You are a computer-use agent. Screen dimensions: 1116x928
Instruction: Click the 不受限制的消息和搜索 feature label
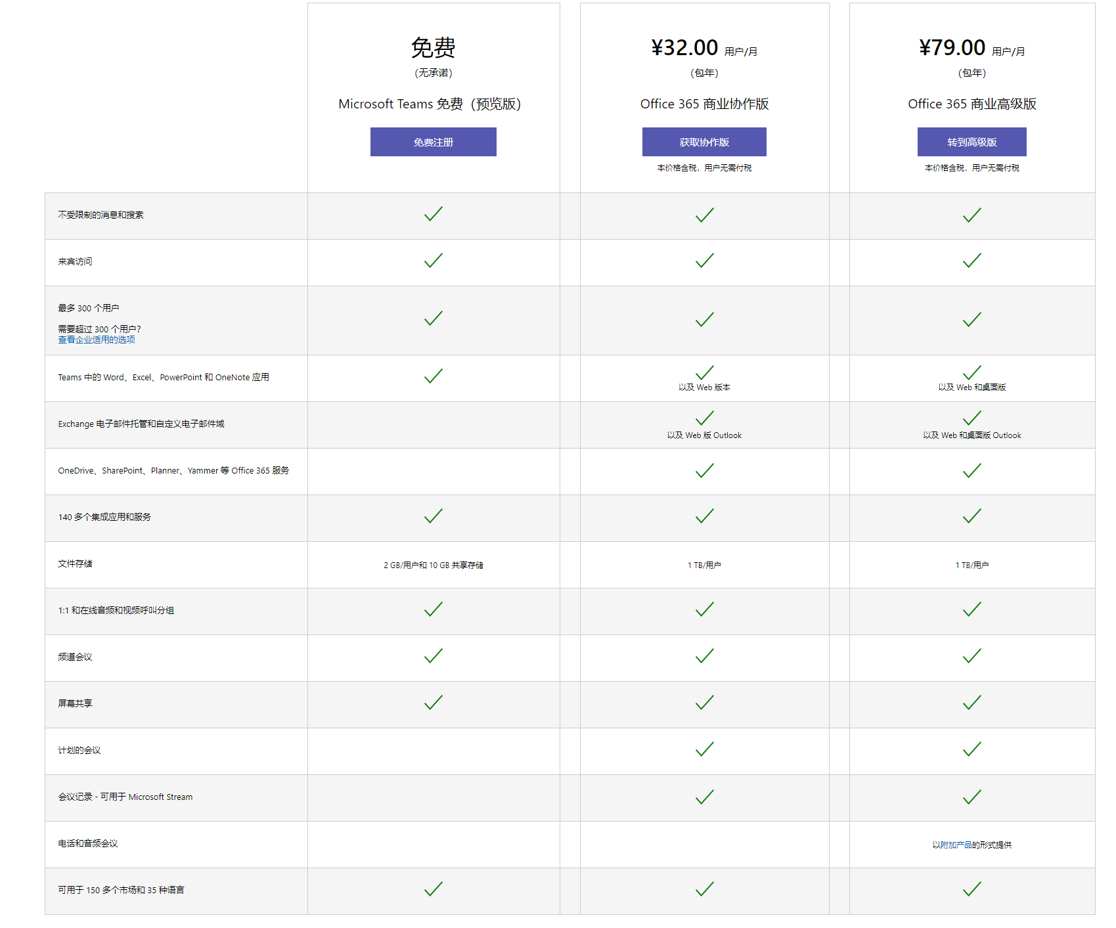tap(100, 215)
